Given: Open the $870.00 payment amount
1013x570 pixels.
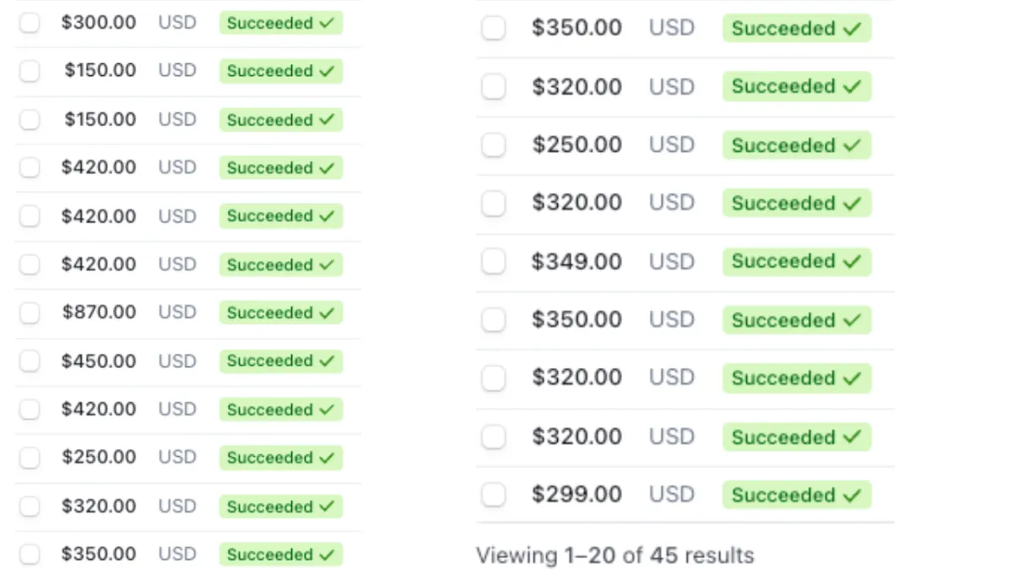Looking at the screenshot, I should [x=99, y=313].
